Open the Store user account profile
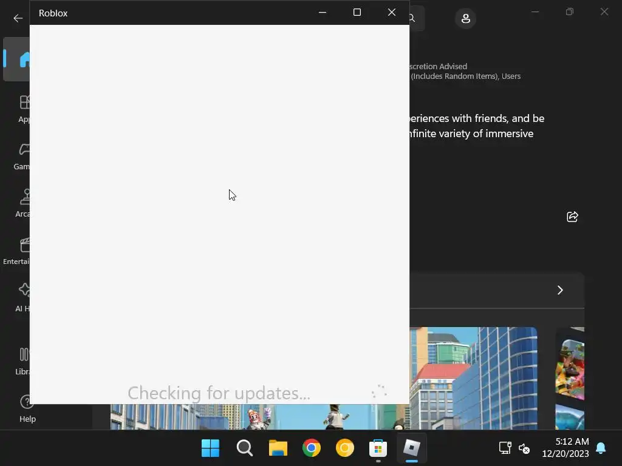This screenshot has width=622, height=466. click(x=466, y=18)
